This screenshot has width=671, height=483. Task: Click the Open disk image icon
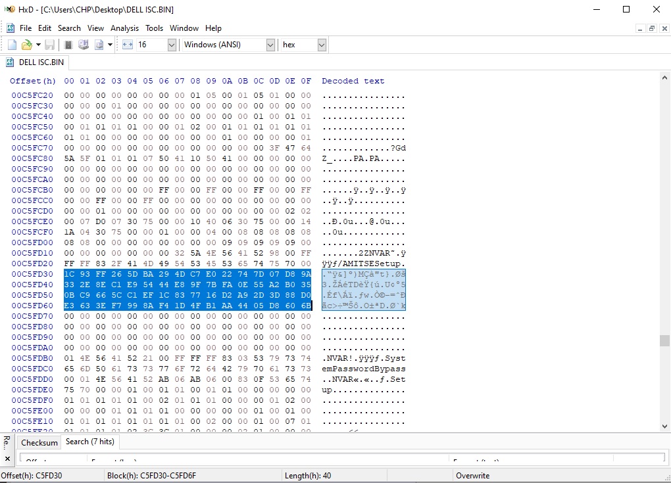pos(99,45)
